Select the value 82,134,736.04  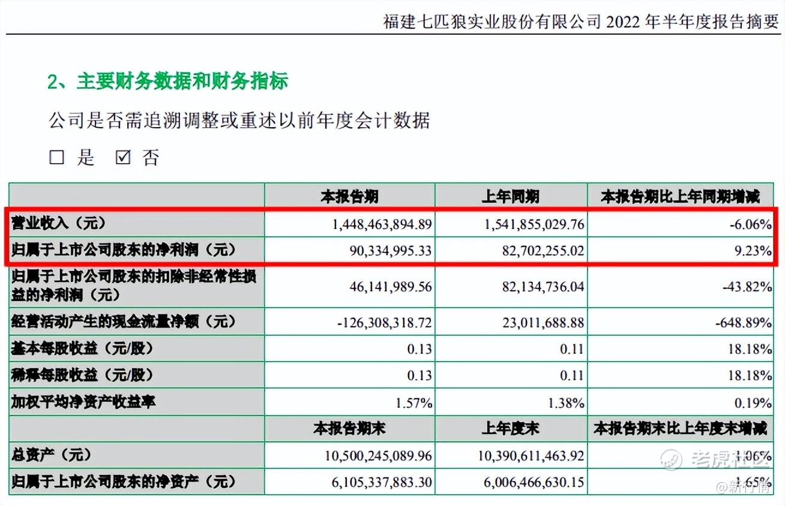[x=543, y=287]
